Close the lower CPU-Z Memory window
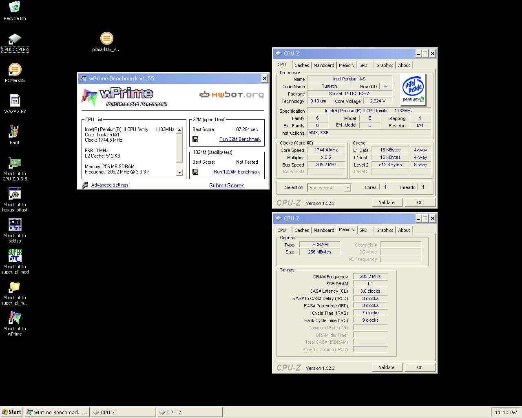The image size is (522, 418). pos(433,218)
